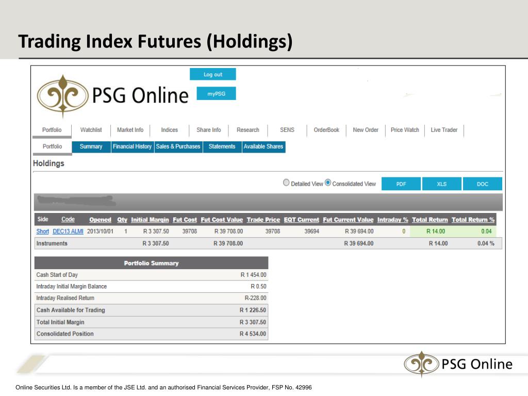This screenshot has width=528, height=396.
Task: Click the Holdings section heading
Action: point(48,163)
